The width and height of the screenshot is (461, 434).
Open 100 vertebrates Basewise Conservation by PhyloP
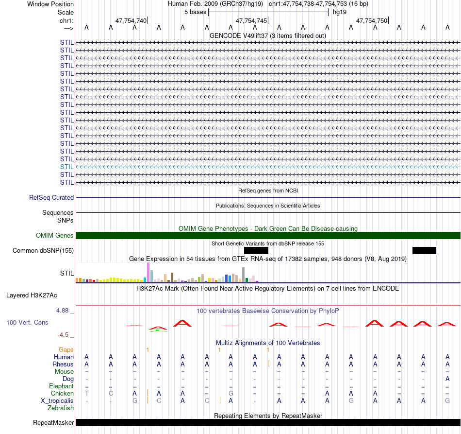pyautogui.click(x=267, y=311)
